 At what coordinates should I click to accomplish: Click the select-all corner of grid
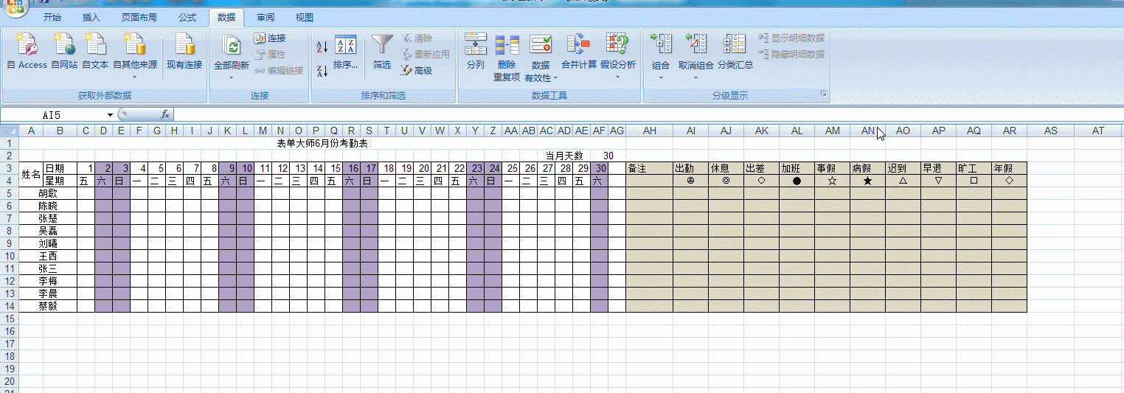[9, 131]
